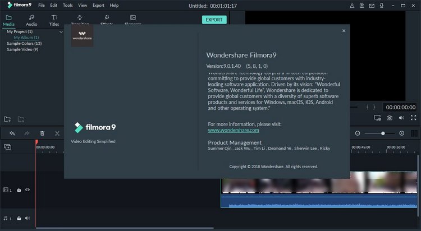
Task: Open the View menu
Action: pos(83,6)
